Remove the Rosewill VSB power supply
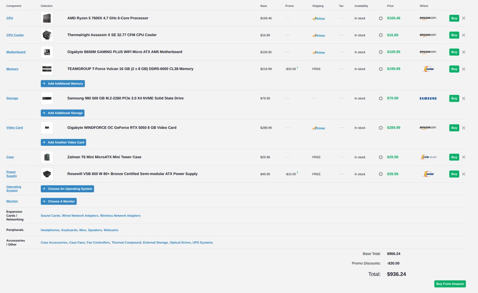478x293 pixels. [x=463, y=174]
